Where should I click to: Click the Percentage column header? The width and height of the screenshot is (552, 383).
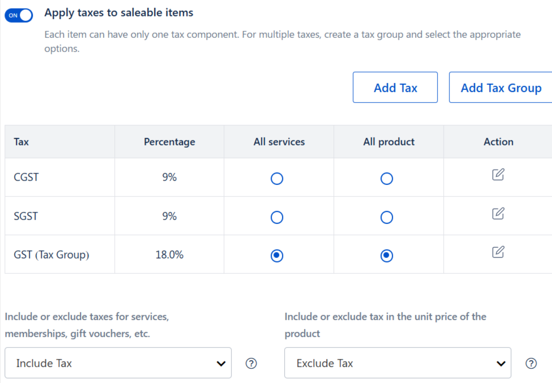point(169,142)
